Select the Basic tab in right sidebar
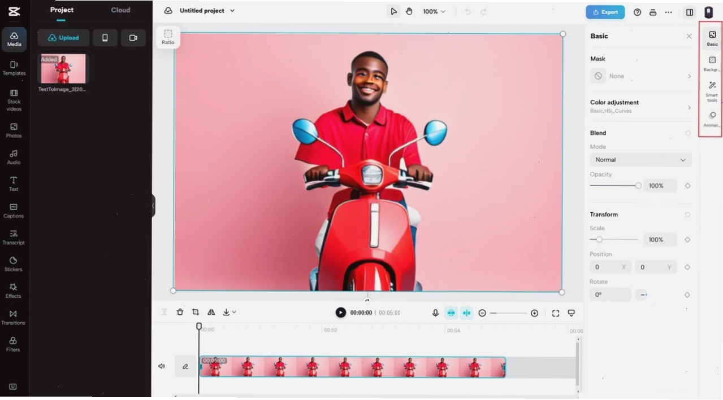Image resolution: width=723 pixels, height=400 pixels. coord(712,38)
